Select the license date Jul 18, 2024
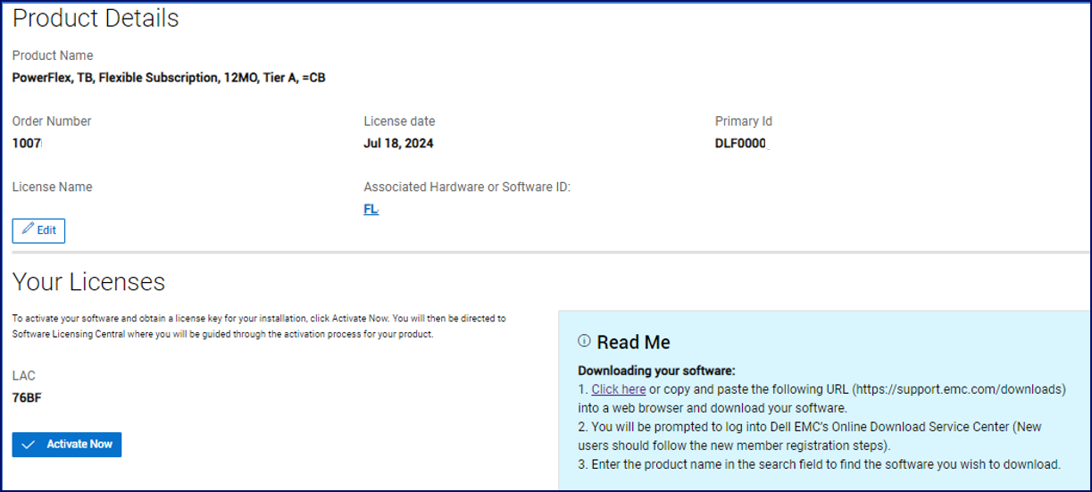 pyautogui.click(x=398, y=143)
